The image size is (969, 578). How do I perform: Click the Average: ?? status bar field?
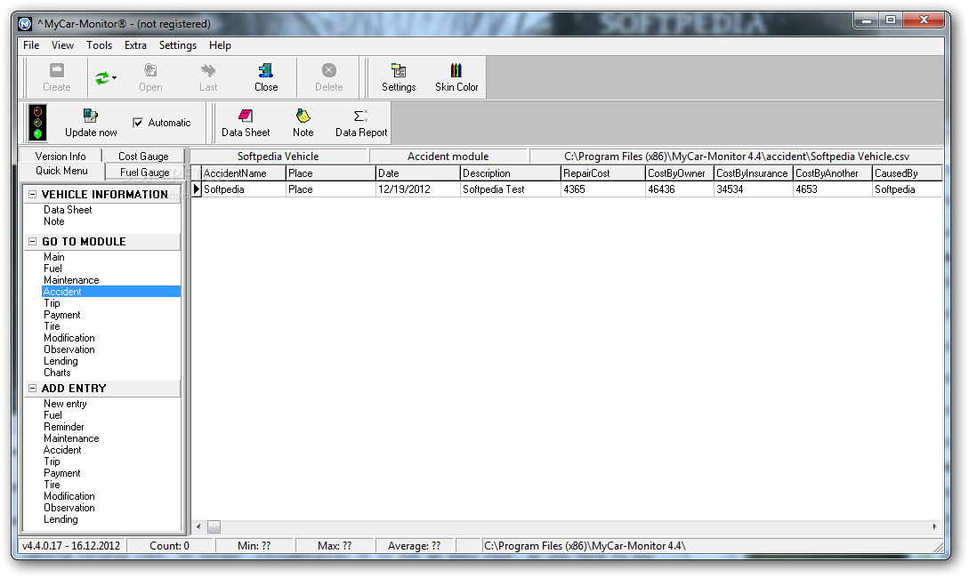[x=414, y=546]
